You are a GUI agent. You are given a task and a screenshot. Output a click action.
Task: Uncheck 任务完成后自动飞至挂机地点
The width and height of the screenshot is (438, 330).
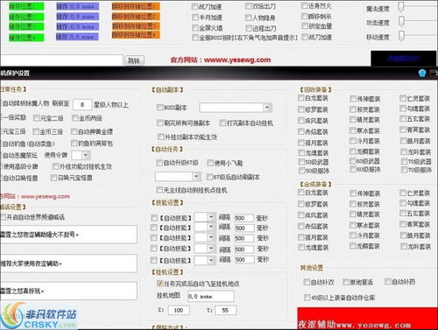[159, 283]
